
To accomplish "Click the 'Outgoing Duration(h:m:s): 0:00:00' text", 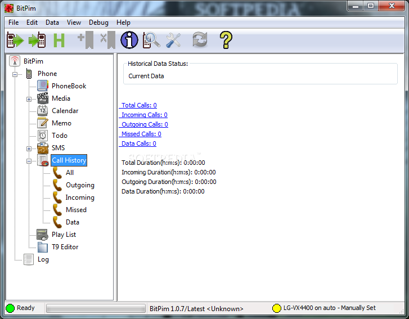I will pos(169,182).
